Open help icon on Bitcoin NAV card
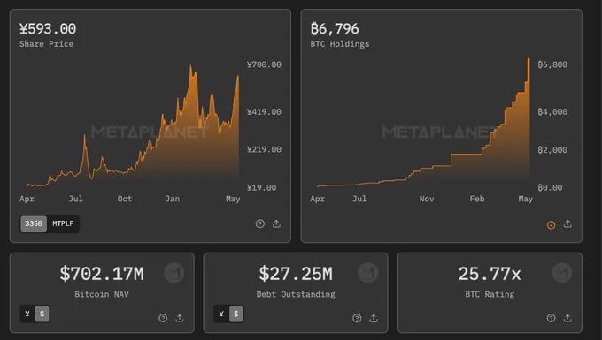 pyautogui.click(x=163, y=318)
